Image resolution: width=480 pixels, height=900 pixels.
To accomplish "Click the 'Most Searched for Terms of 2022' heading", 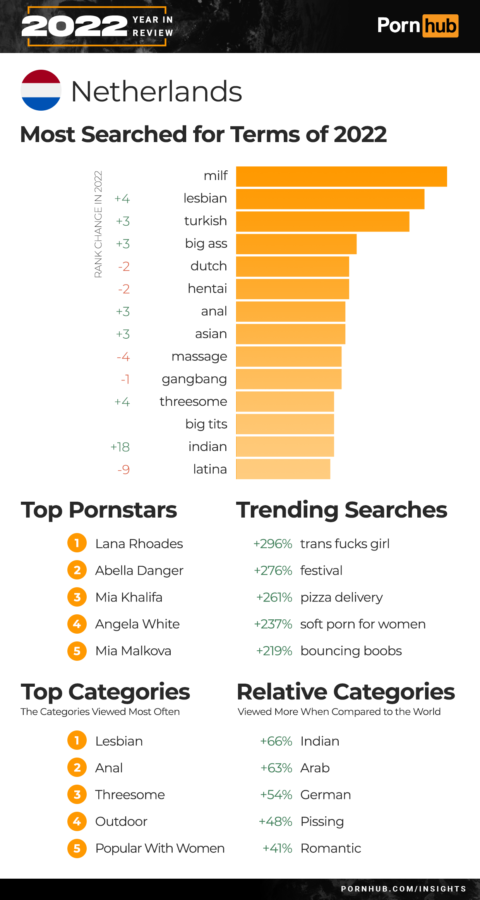I will pyautogui.click(x=203, y=134).
